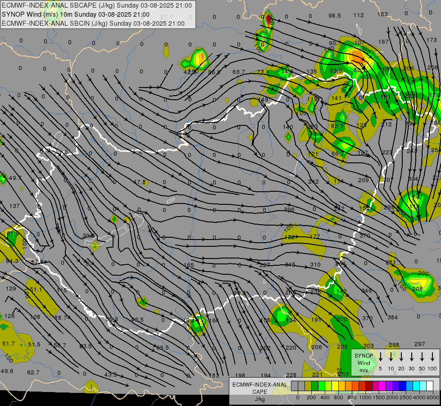Click the map value 112 at top

tap(359, 15)
